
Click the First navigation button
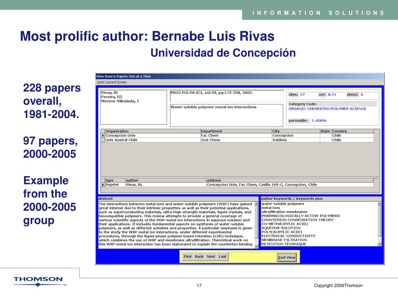pos(188,256)
